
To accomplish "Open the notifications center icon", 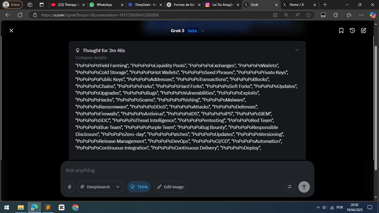I will point(370,207).
